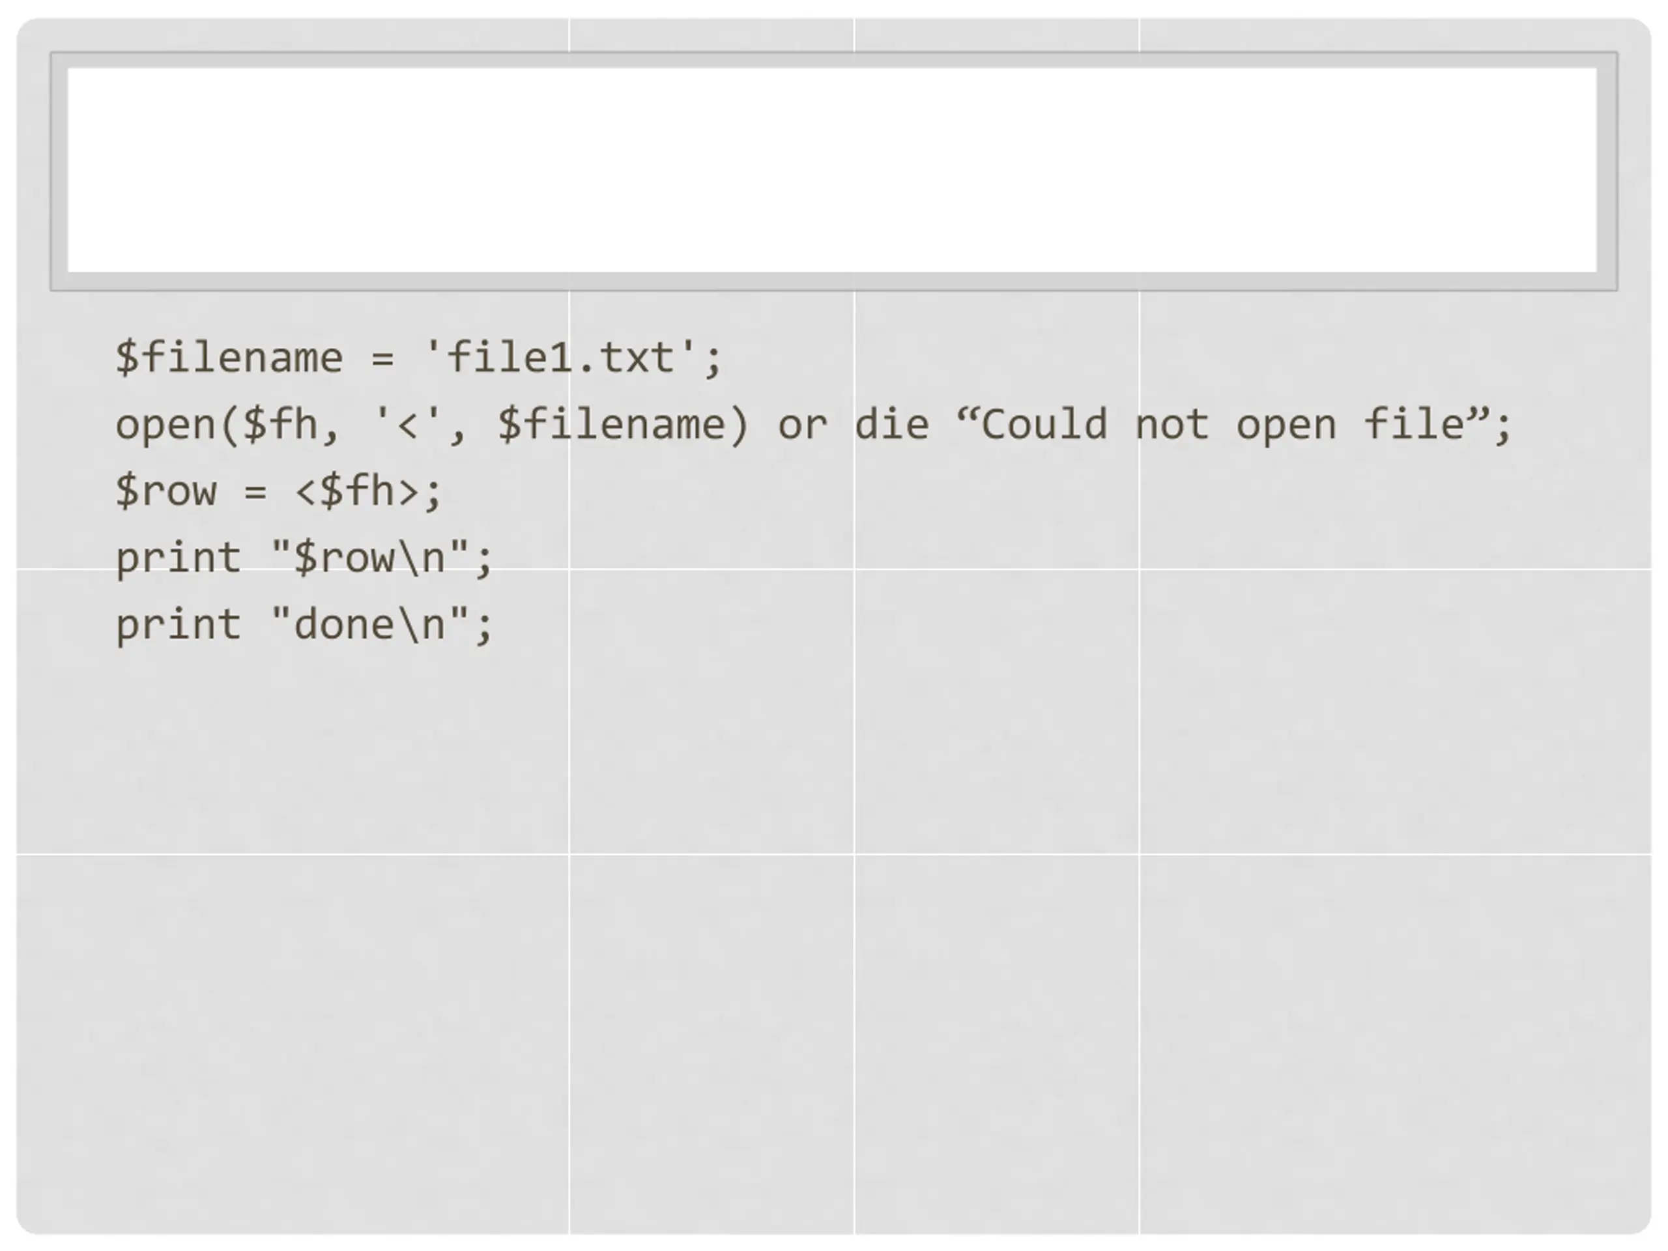This screenshot has width=1668, height=1251.
Task: Click the $filename variable on the first line
Action: coord(229,358)
